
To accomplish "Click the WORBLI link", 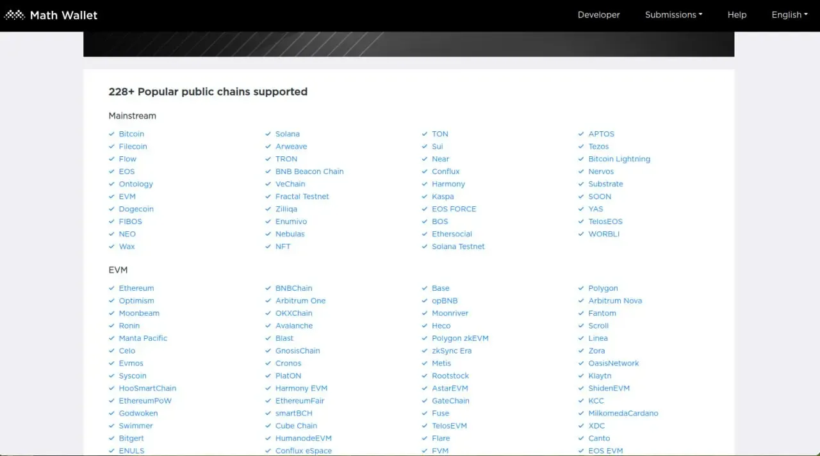I will click(x=604, y=234).
